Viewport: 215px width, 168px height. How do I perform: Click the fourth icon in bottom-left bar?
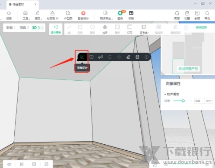point(47,164)
